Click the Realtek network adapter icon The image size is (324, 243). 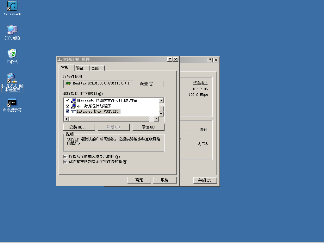tap(68, 83)
